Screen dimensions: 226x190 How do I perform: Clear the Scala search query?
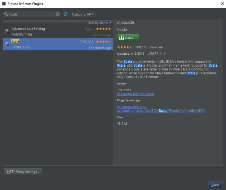(x=57, y=14)
